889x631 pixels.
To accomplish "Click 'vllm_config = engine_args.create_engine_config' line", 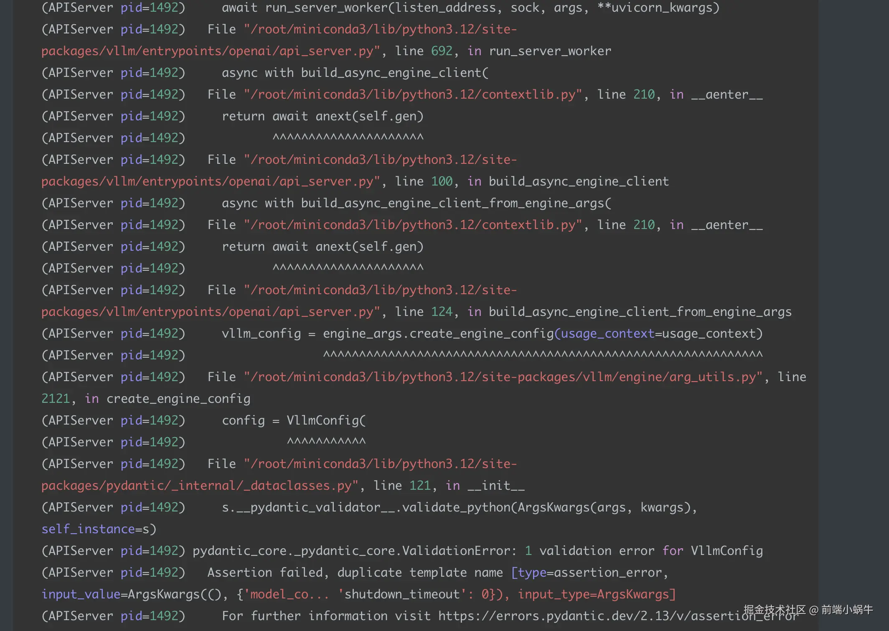I will click(492, 333).
